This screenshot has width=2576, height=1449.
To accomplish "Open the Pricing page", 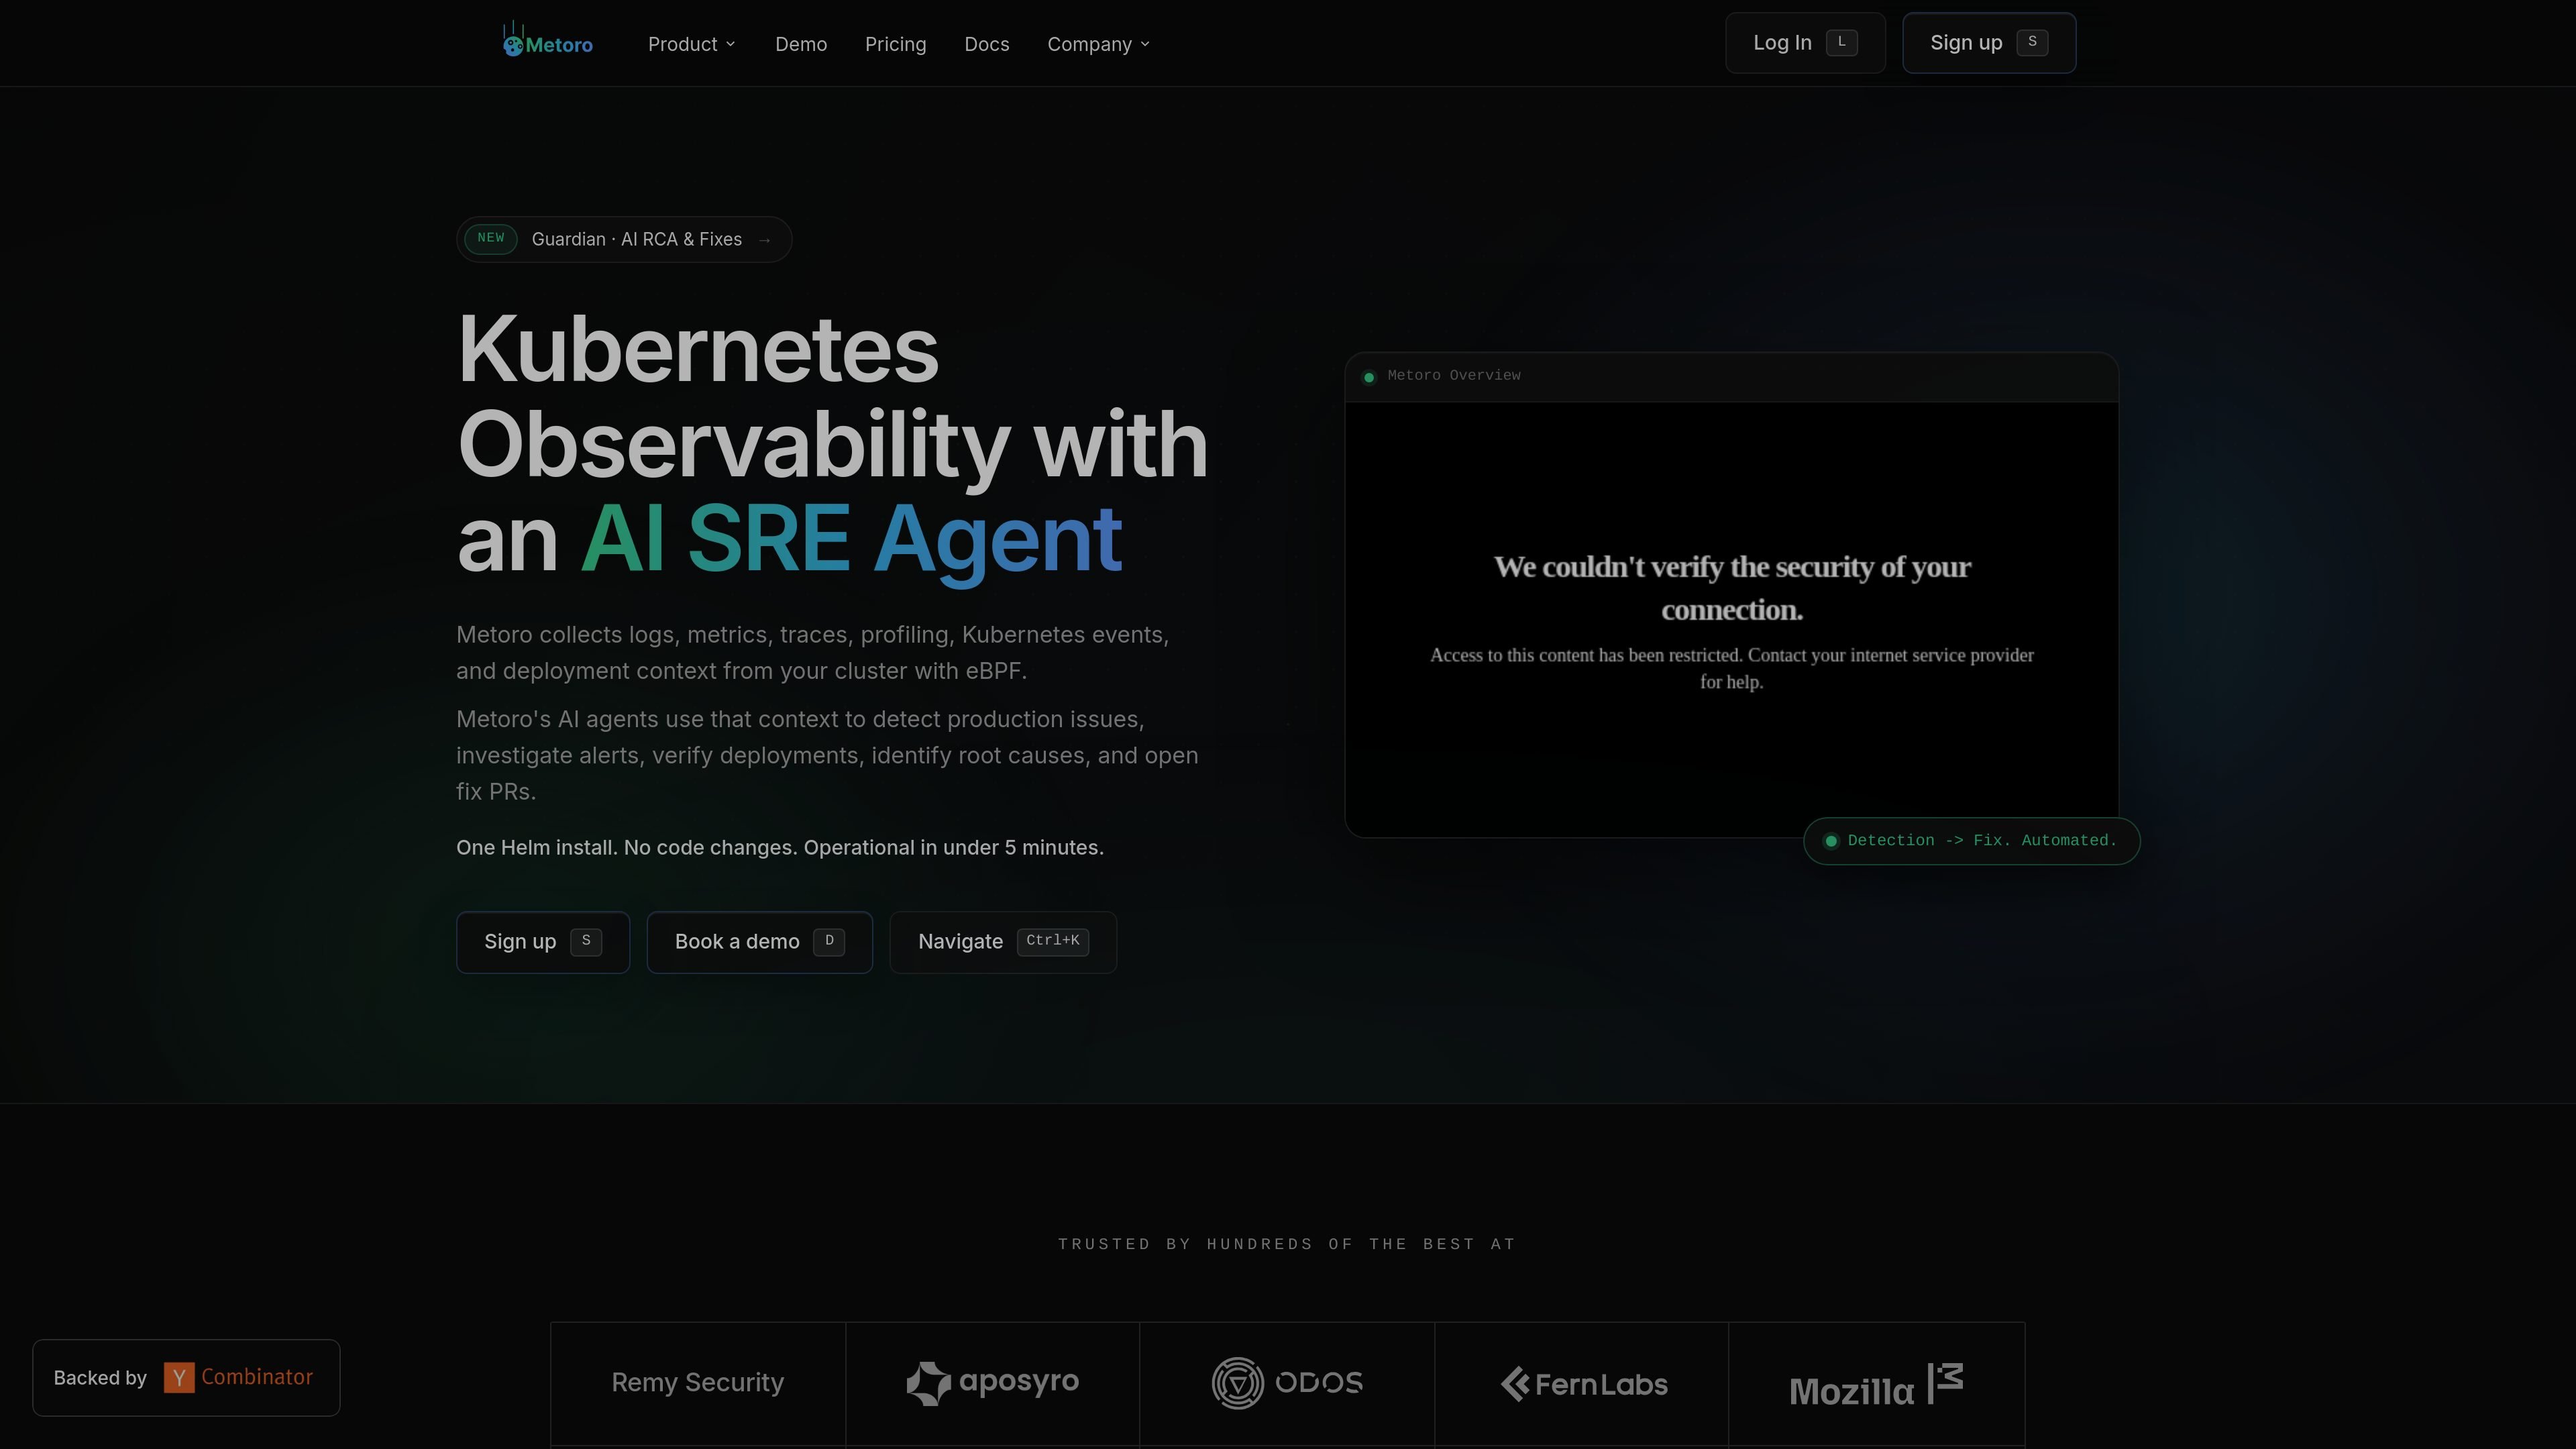I will (x=895, y=44).
